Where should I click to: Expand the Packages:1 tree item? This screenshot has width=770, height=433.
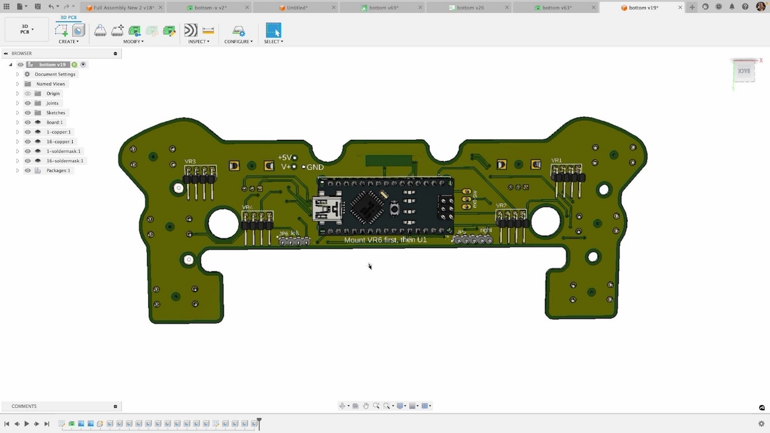(17, 170)
